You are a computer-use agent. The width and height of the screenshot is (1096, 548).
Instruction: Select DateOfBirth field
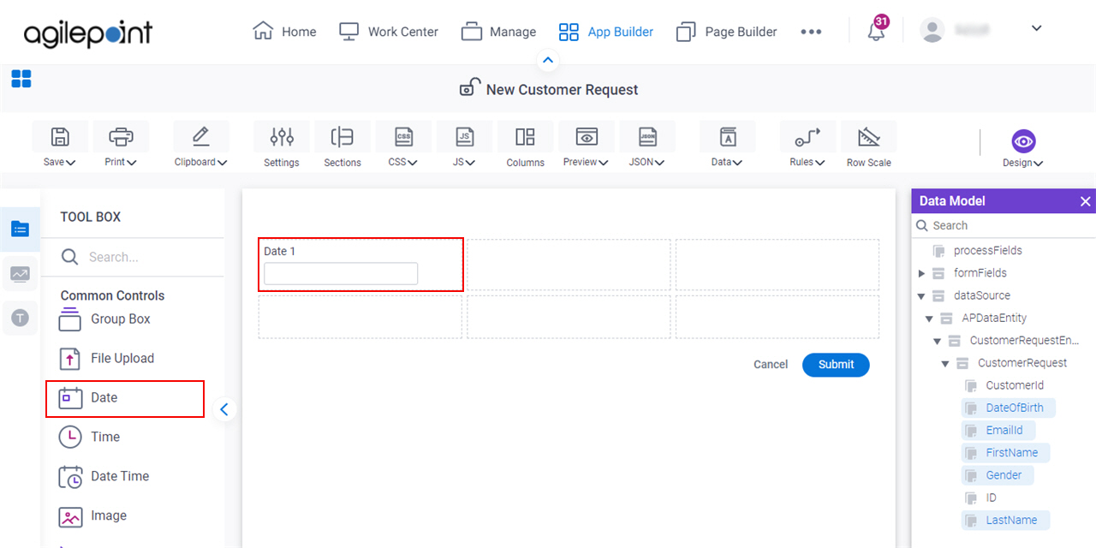(1009, 408)
